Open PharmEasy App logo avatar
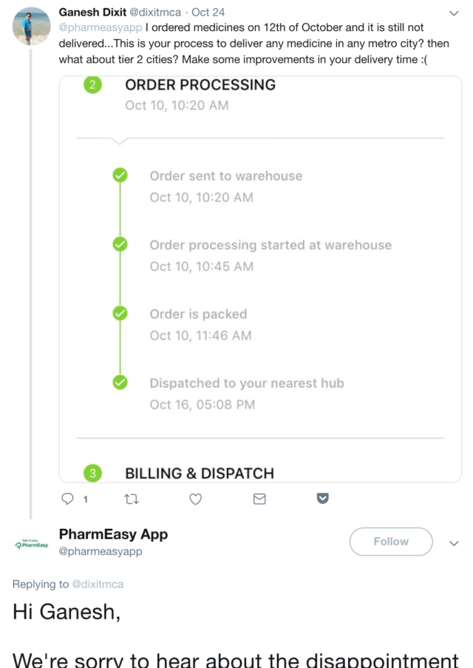 coord(31,544)
